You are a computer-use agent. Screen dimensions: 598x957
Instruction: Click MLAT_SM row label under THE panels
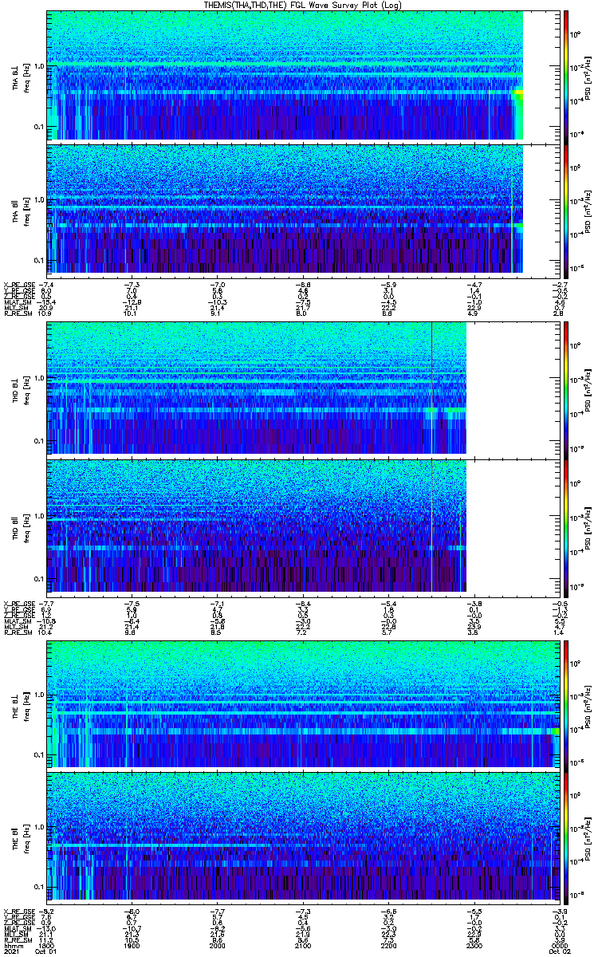tap(16, 929)
